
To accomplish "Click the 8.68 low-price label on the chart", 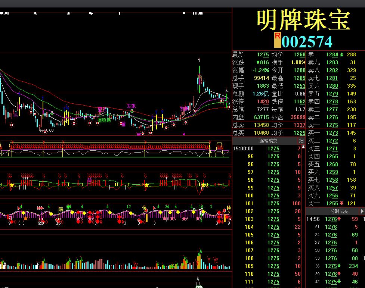I will (x=49, y=130).
